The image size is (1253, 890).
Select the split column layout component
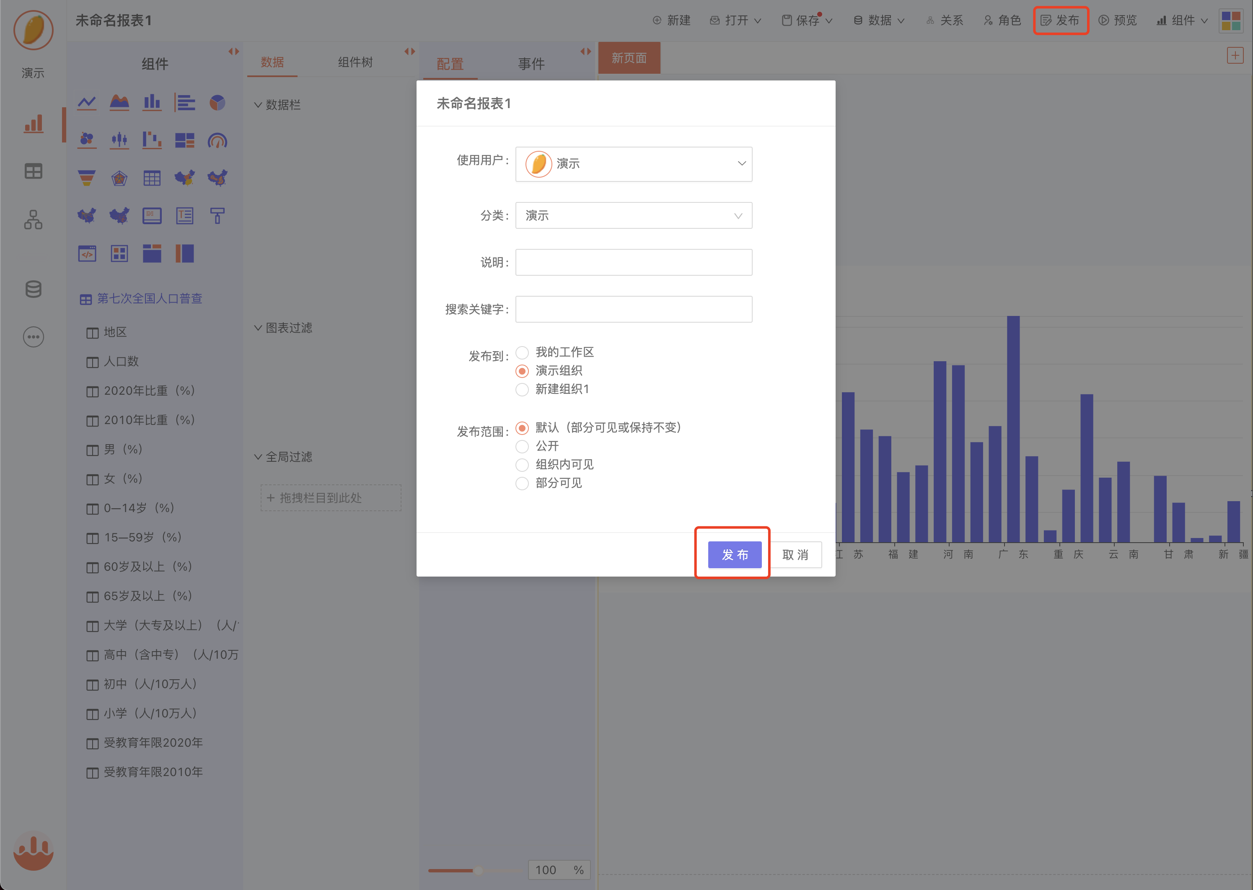pos(185,254)
